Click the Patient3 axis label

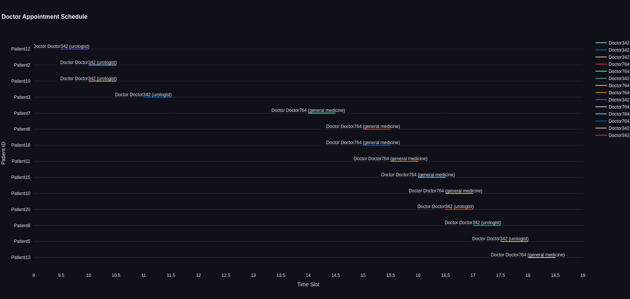22,97
